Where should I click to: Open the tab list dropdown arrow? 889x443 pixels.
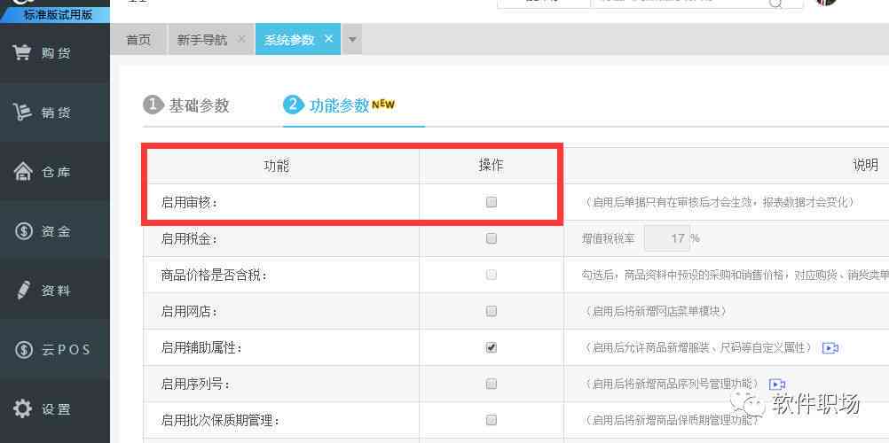point(352,40)
